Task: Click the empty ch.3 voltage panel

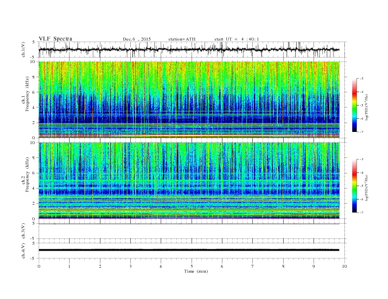Action: click(x=193, y=231)
